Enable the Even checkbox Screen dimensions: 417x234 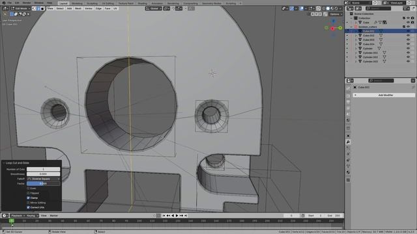click(x=28, y=188)
